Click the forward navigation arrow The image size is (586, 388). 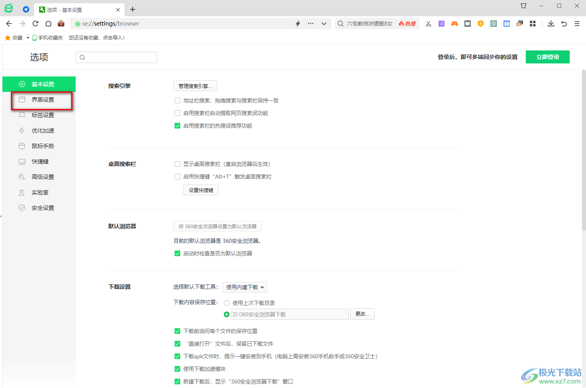22,24
